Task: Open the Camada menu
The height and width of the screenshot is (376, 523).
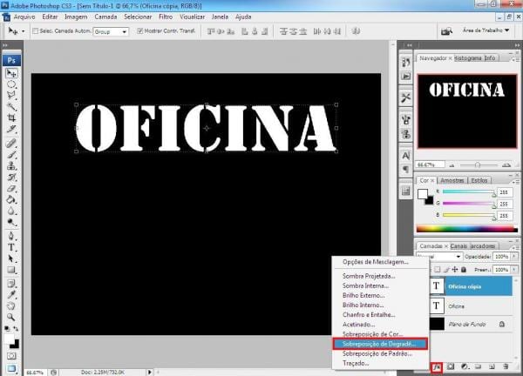Action: [x=105, y=17]
